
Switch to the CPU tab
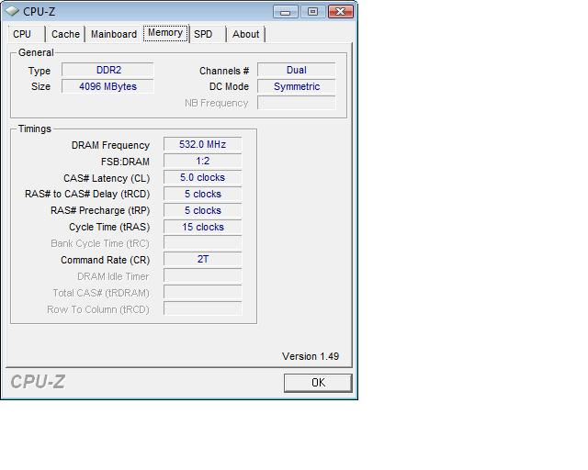coord(25,34)
